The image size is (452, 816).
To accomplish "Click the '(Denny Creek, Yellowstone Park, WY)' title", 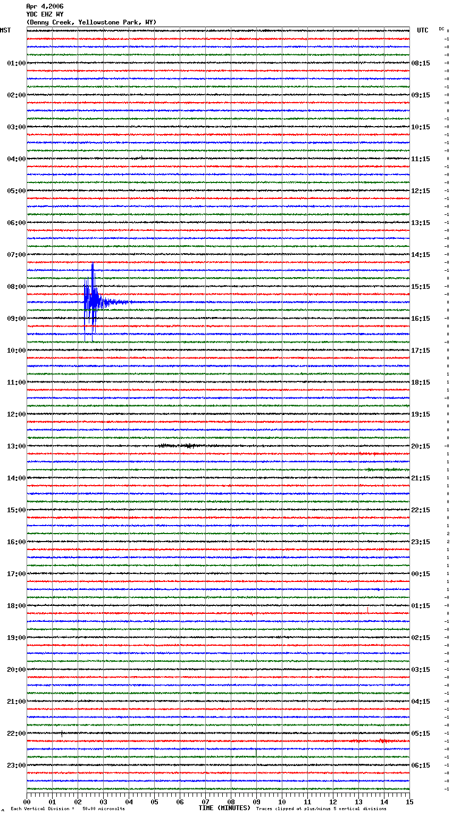I will (91, 22).
